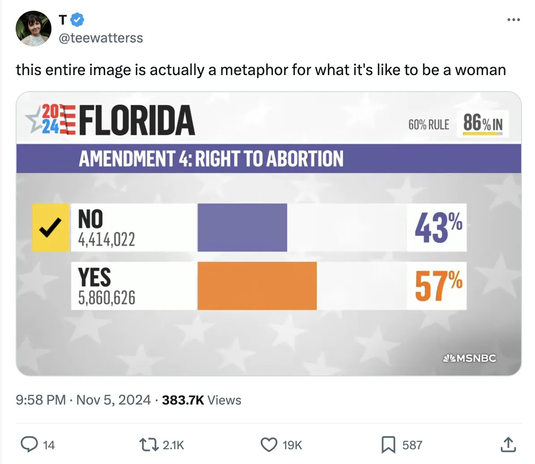Click the yellow checkmark box beside NO
Screen dimensions: 535x464
51,227
